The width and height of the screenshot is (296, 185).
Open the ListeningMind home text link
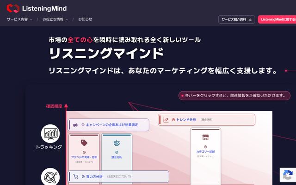[44, 8]
